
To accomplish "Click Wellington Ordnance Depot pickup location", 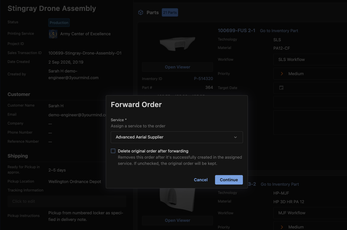I will (x=75, y=182).
